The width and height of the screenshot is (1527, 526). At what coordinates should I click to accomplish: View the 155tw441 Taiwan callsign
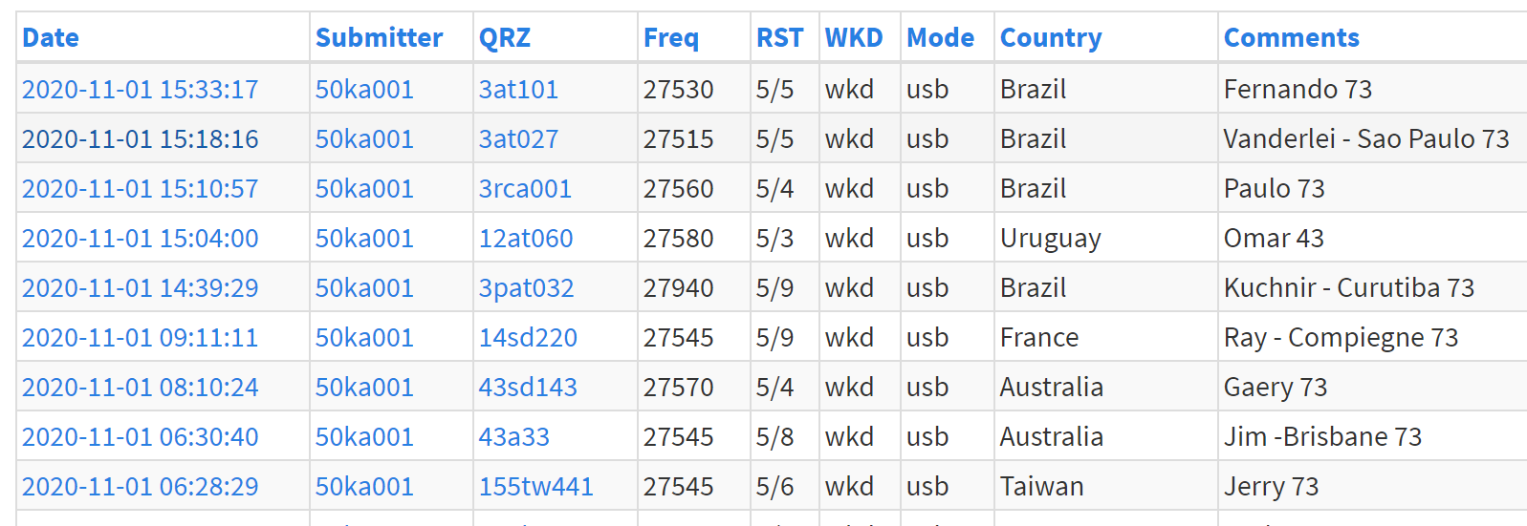(x=535, y=487)
